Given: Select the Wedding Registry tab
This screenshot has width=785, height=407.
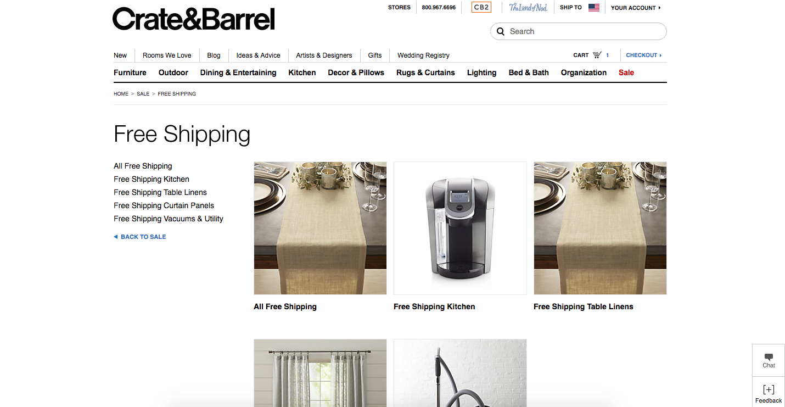Looking at the screenshot, I should point(423,55).
